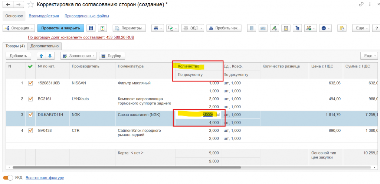
Task: Open calculator icon in quantity cell
Action: point(218,115)
